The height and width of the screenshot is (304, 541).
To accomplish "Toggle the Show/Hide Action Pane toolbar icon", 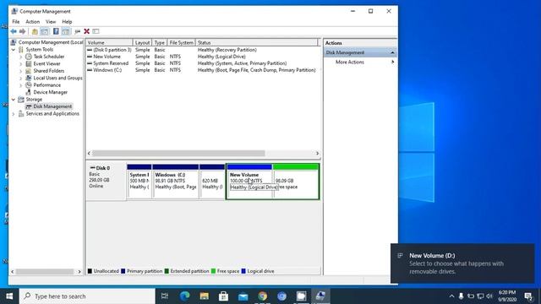I will coord(66,31).
